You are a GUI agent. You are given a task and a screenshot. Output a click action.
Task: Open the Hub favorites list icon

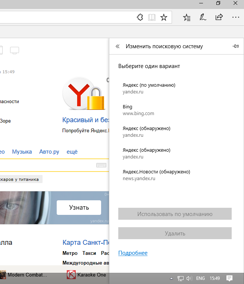[x=187, y=18]
